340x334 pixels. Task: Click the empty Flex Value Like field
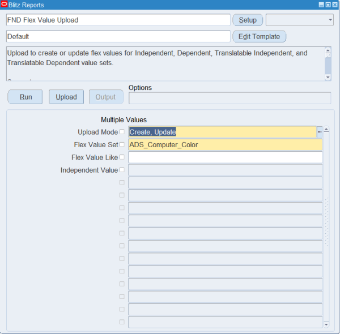tap(226, 157)
